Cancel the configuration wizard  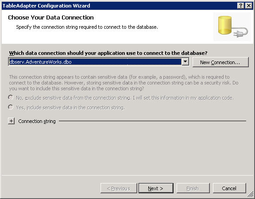pos(229,188)
